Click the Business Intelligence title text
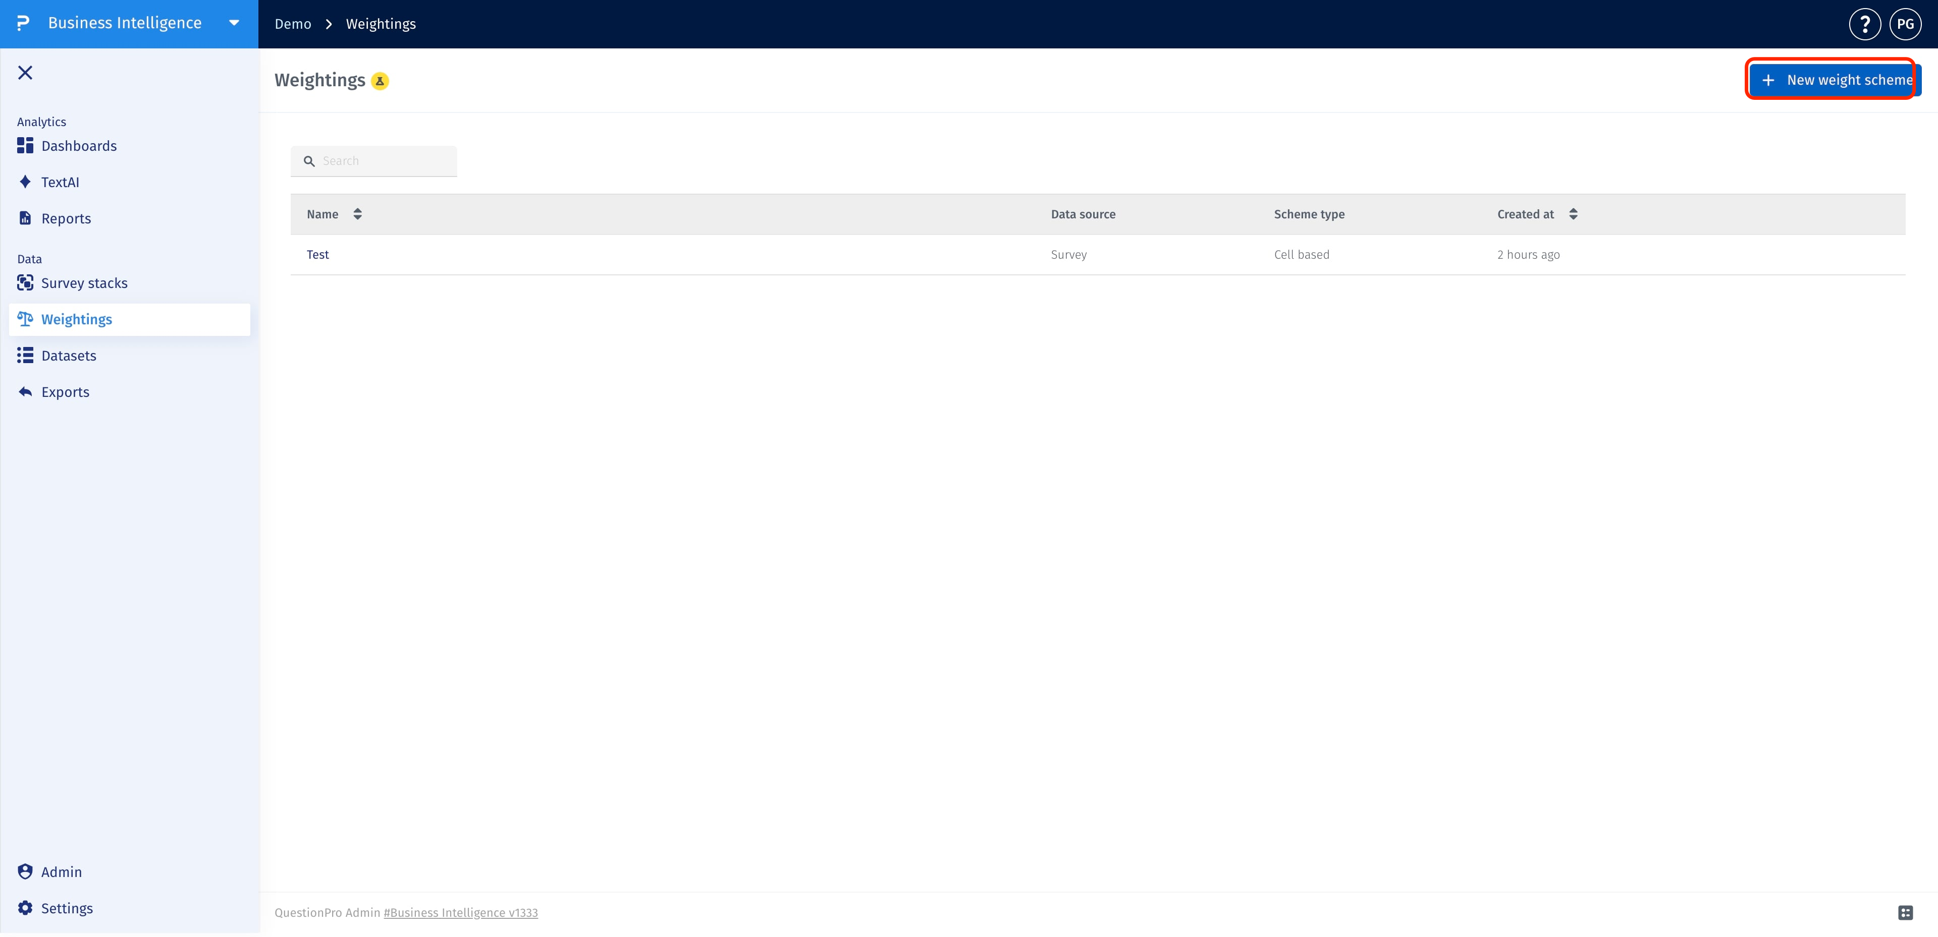The image size is (1938, 937). [125, 23]
